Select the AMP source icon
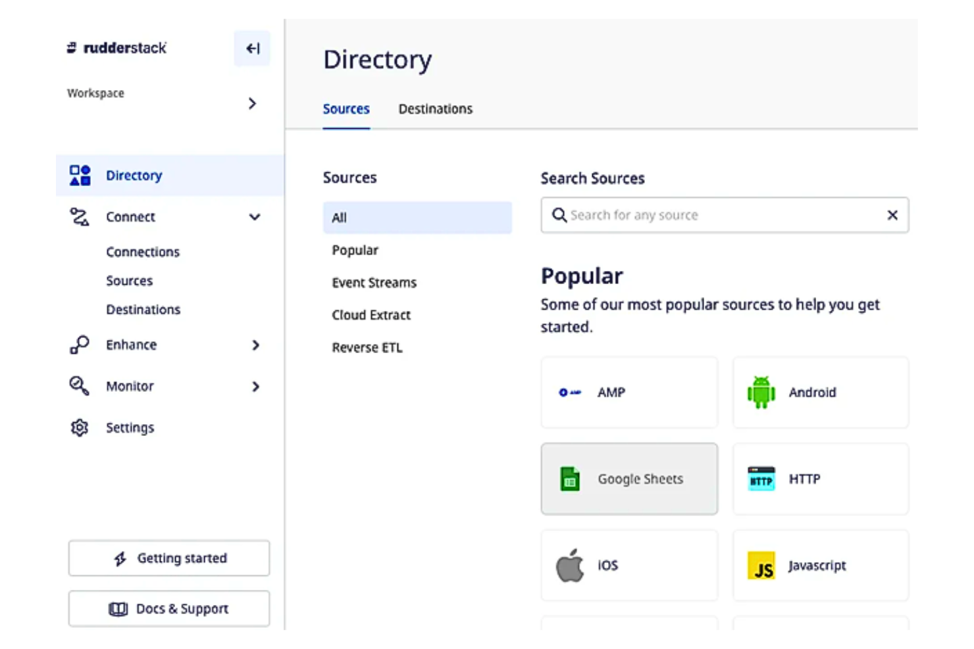This screenshot has width=974, height=649. pyautogui.click(x=569, y=392)
